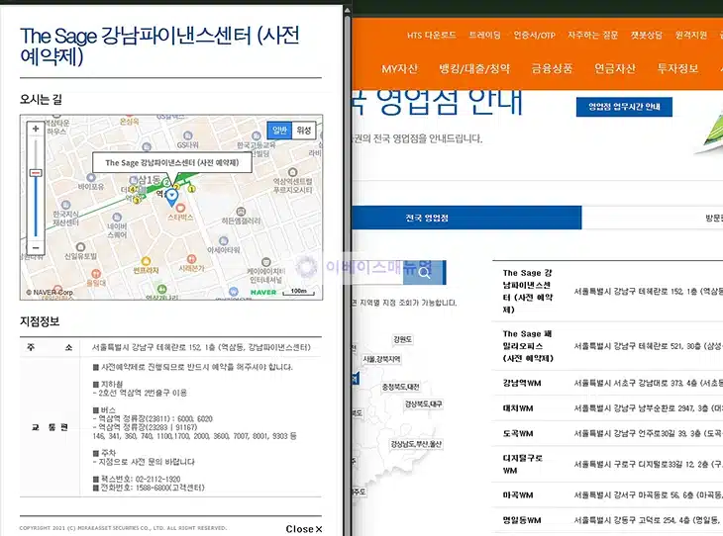Close the branch info popup
The width and height of the screenshot is (723, 536).
303,529
